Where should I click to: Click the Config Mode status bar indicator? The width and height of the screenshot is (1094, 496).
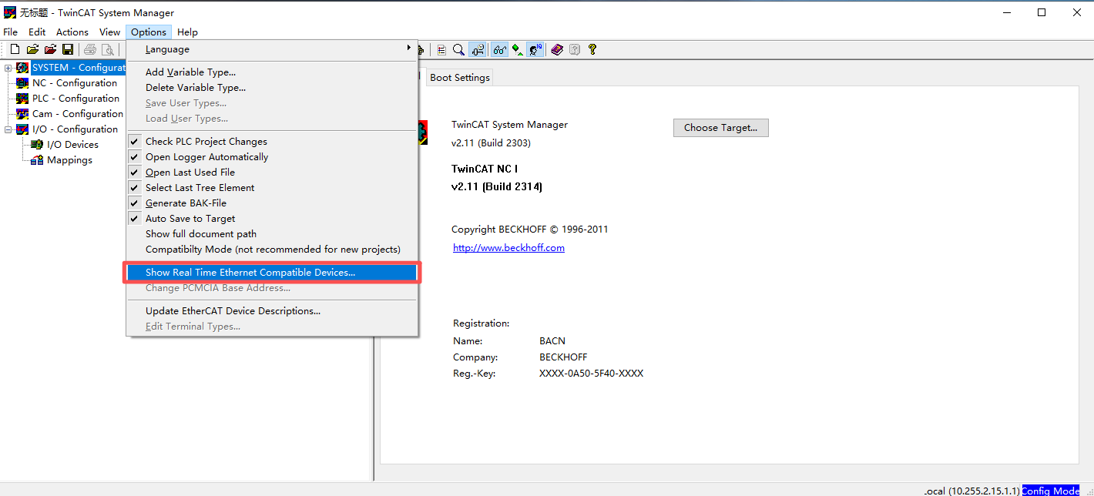[x=1051, y=491]
